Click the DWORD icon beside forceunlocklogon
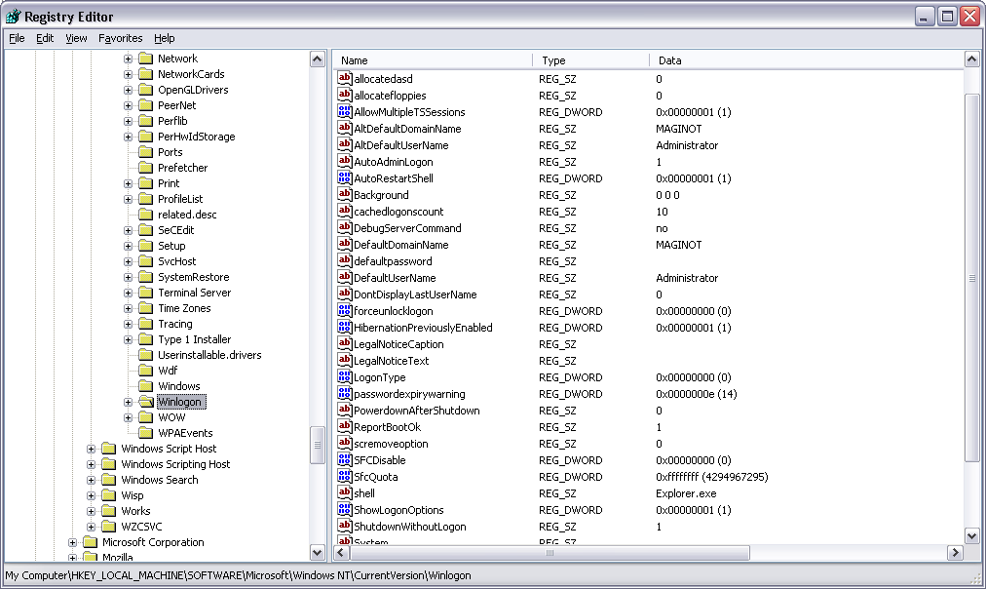This screenshot has height=589, width=986. [x=345, y=310]
